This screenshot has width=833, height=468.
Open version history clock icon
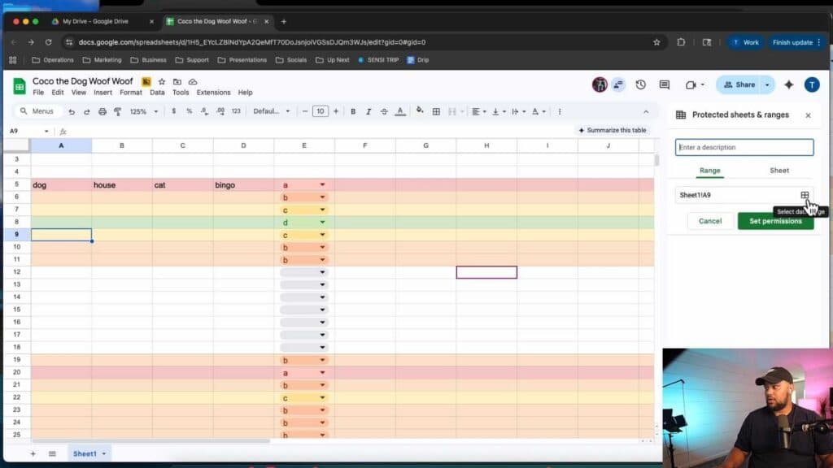641,84
